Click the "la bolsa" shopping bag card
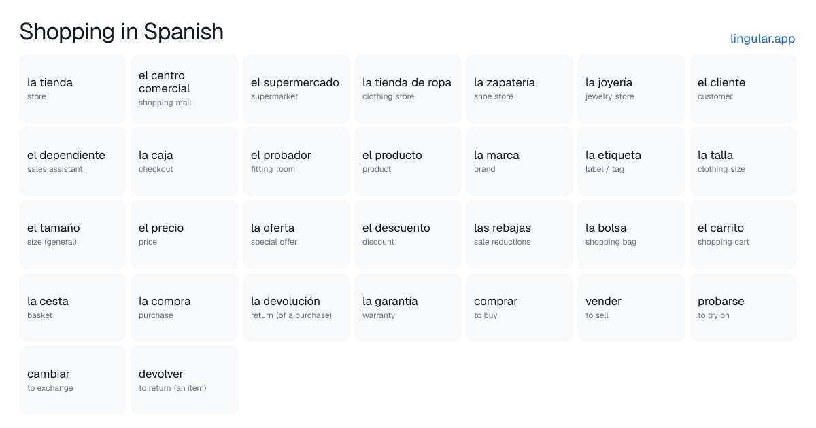Viewport: 816px width, 428px height. (x=631, y=234)
